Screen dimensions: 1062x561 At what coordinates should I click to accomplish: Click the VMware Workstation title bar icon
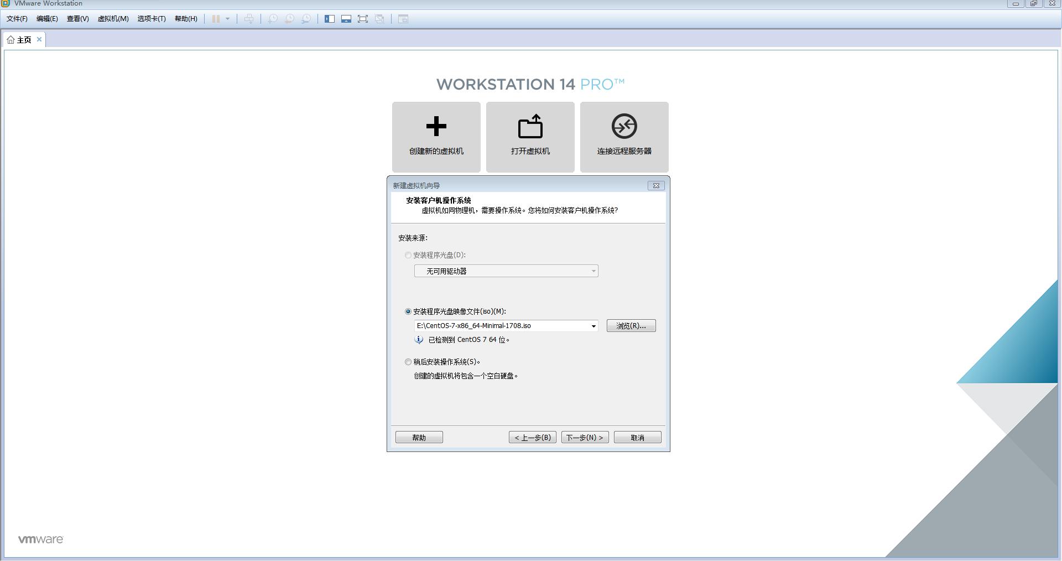point(6,3)
